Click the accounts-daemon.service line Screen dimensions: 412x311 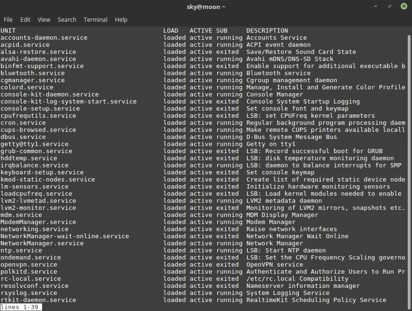[x=44, y=38]
